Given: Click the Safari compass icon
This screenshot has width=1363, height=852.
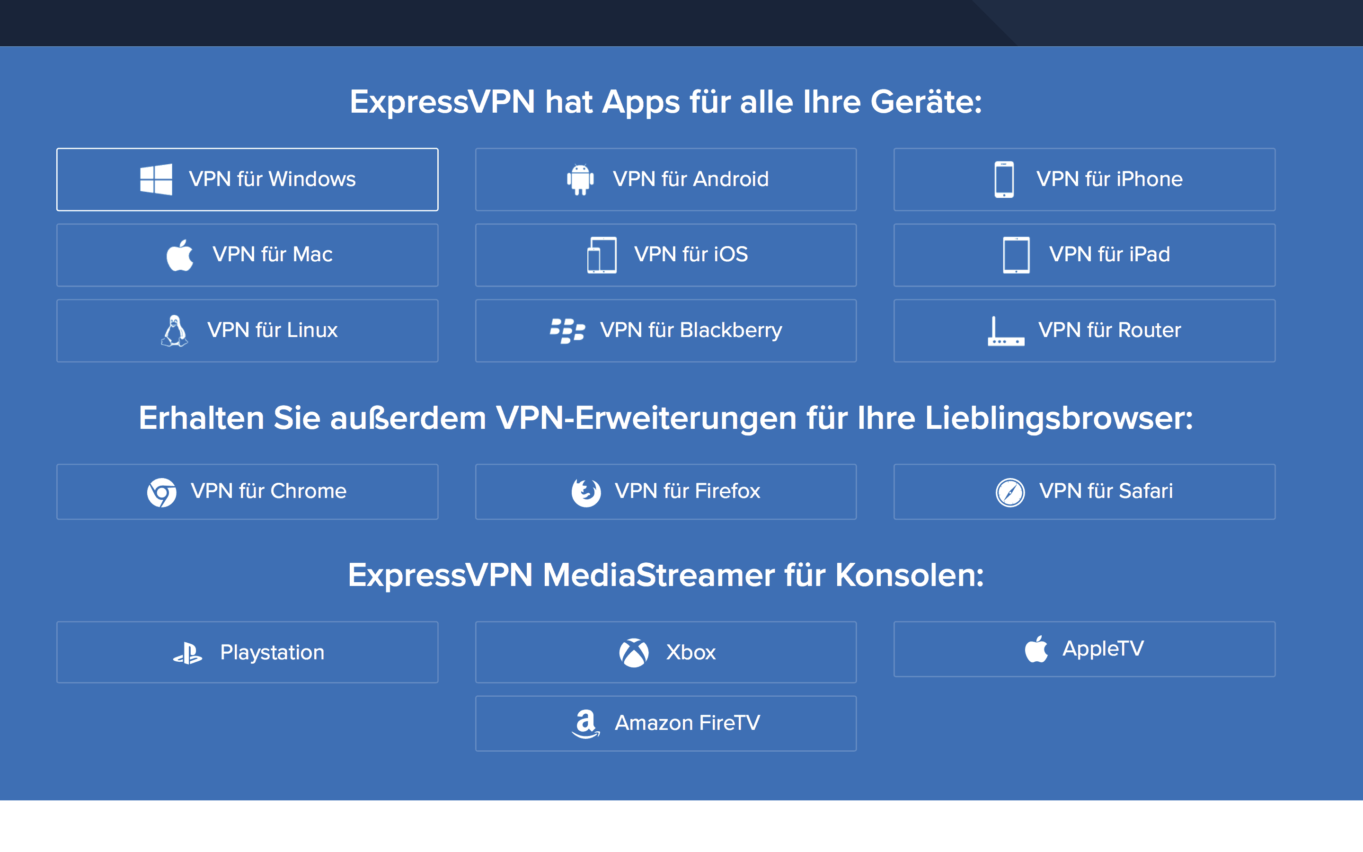Looking at the screenshot, I should (1010, 492).
